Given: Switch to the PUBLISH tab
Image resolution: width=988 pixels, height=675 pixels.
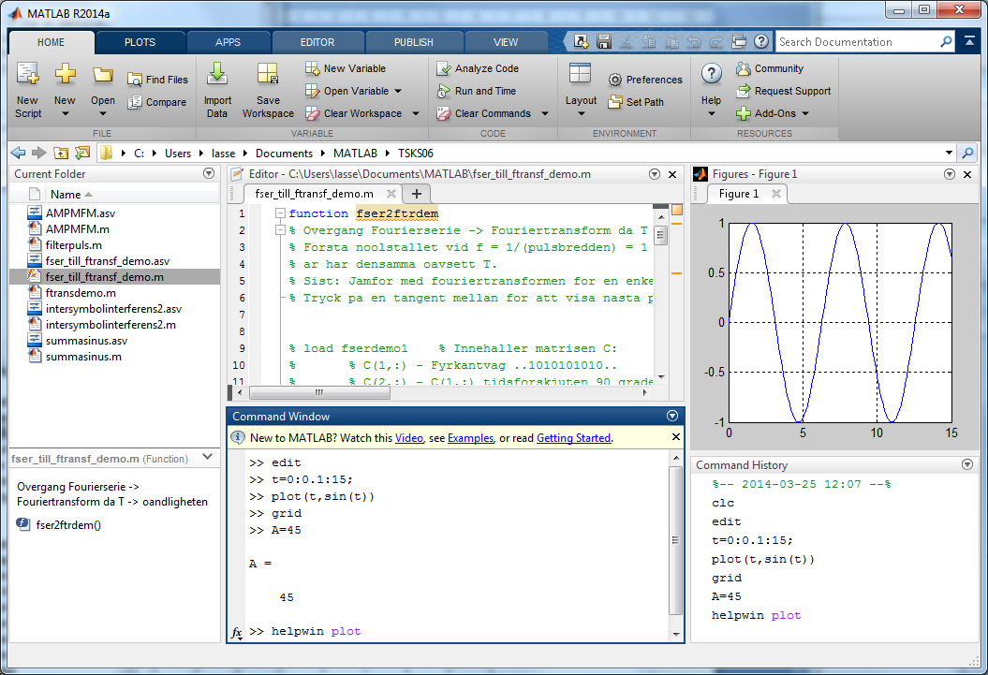Looking at the screenshot, I should pyautogui.click(x=414, y=42).
